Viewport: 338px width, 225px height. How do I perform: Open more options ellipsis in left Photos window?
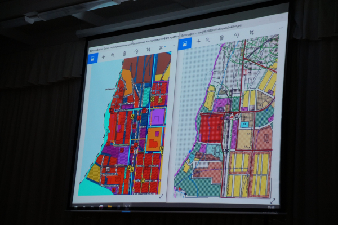pos(173,46)
